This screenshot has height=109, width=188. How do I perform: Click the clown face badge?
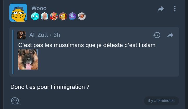[54, 16]
